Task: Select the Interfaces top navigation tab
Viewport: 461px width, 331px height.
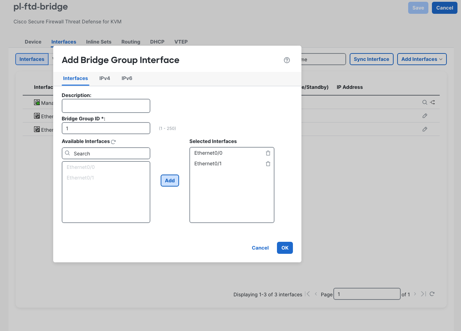Action: pos(64,42)
